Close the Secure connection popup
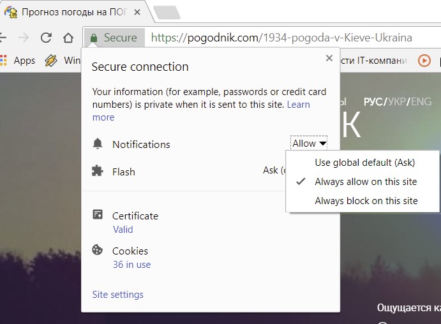 pos(329,58)
